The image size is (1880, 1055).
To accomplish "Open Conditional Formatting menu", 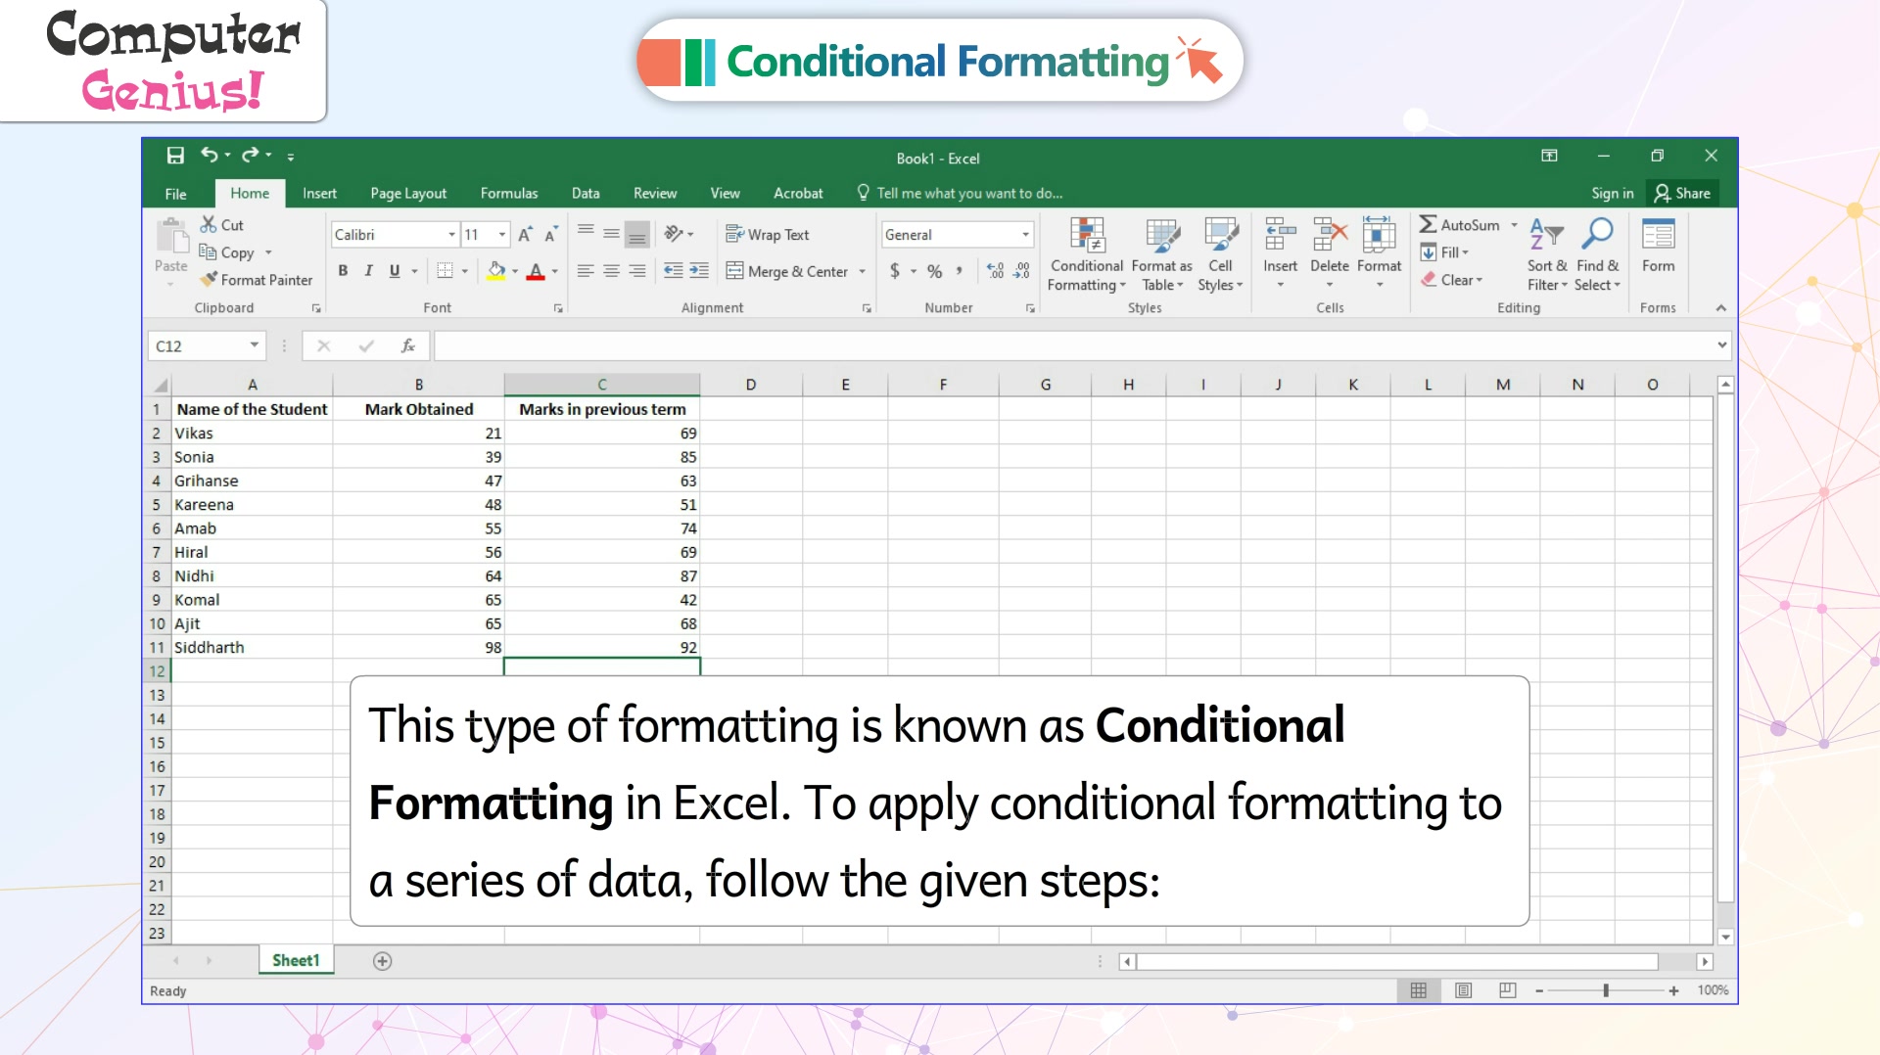I will tap(1087, 254).
